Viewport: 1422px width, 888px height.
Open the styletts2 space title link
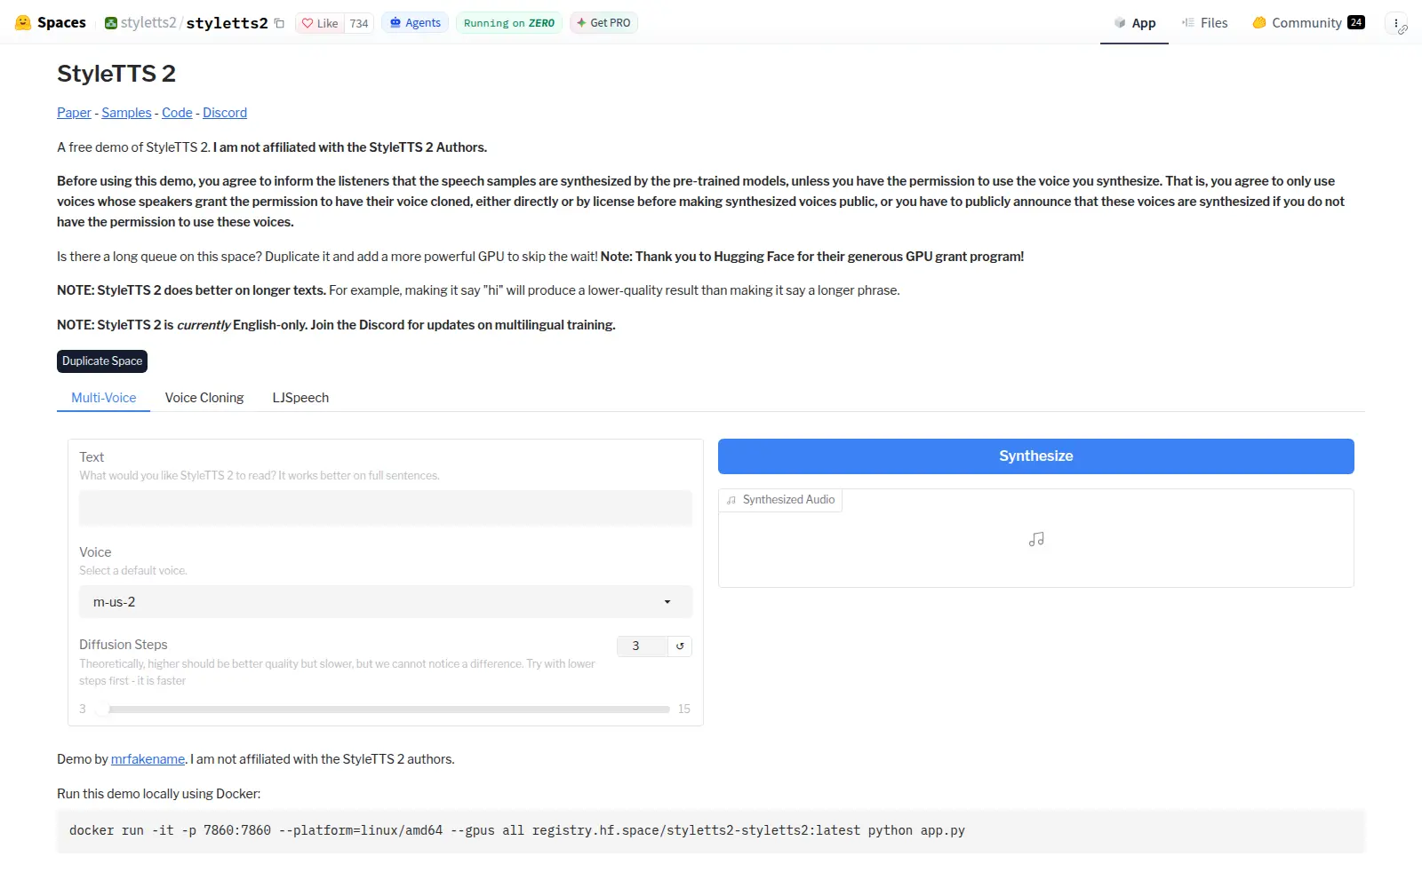click(227, 23)
